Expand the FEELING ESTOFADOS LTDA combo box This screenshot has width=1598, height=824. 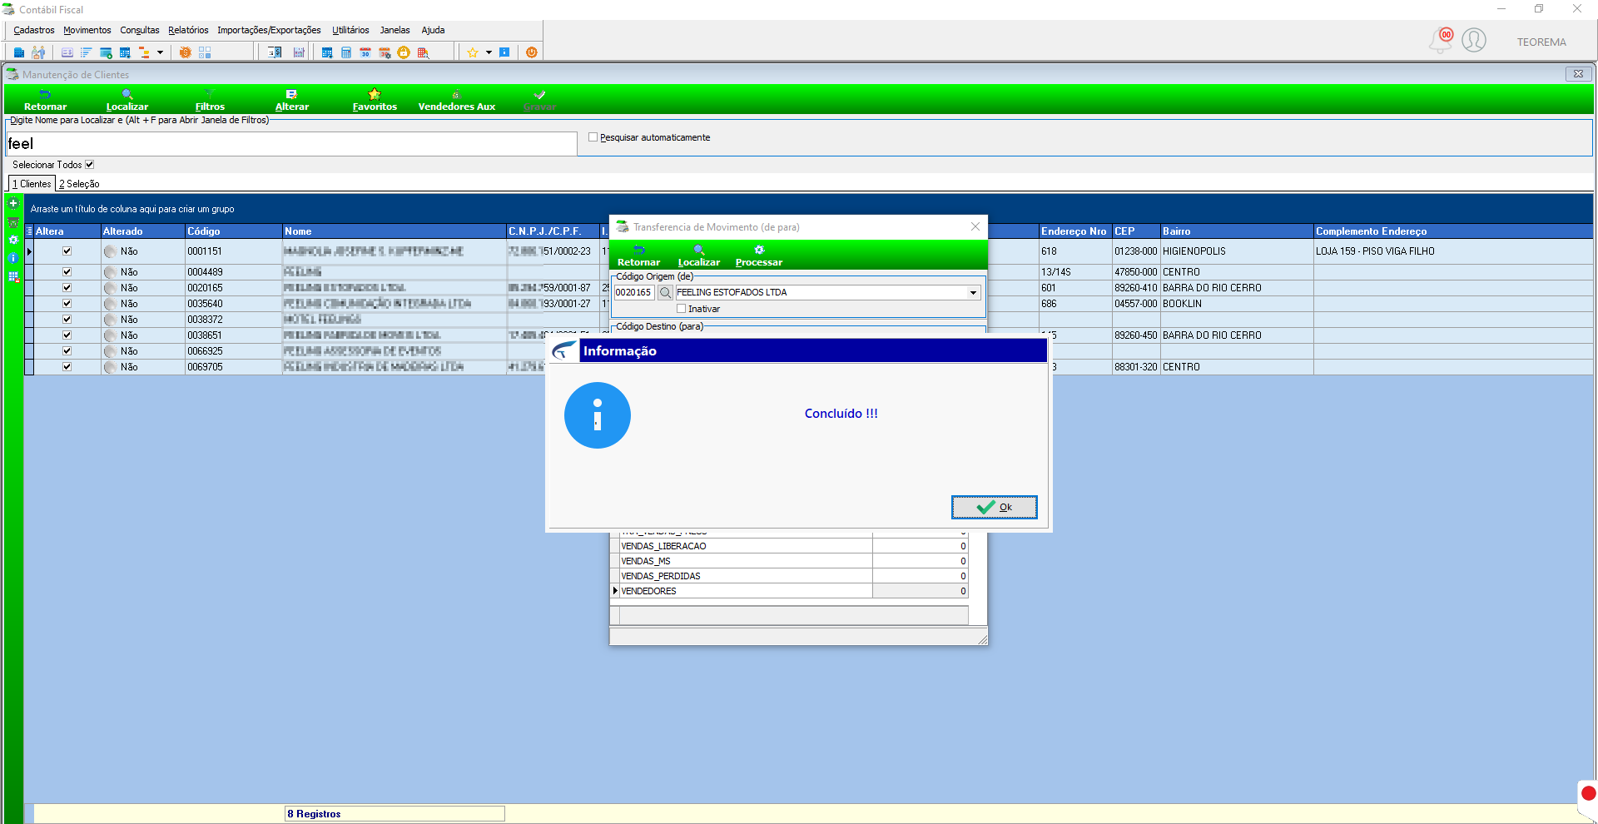click(973, 293)
